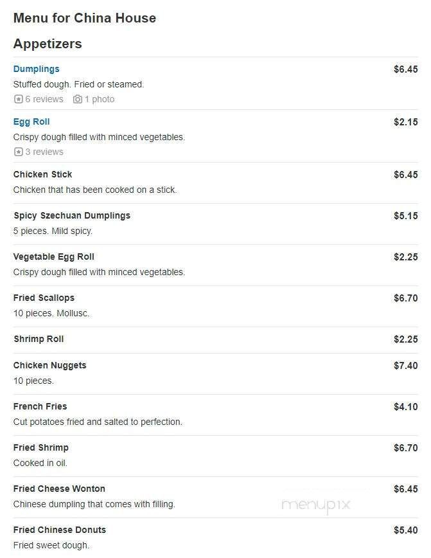Select the Shrimp Roll item
The width and height of the screenshot is (431, 558).
coord(39,339)
